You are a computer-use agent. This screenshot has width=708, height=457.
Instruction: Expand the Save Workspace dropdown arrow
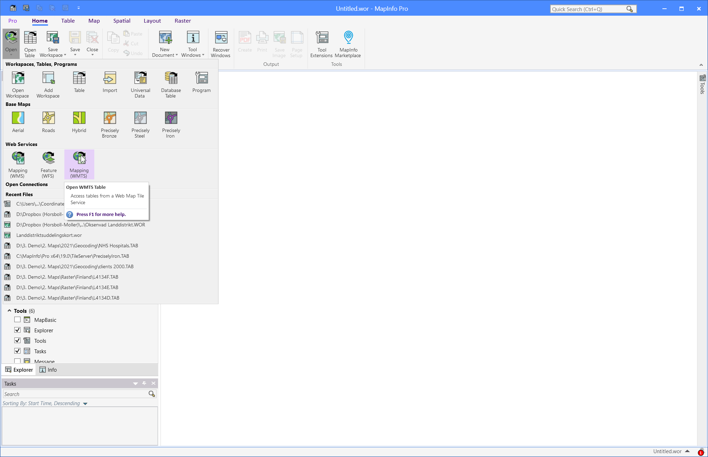coord(65,55)
